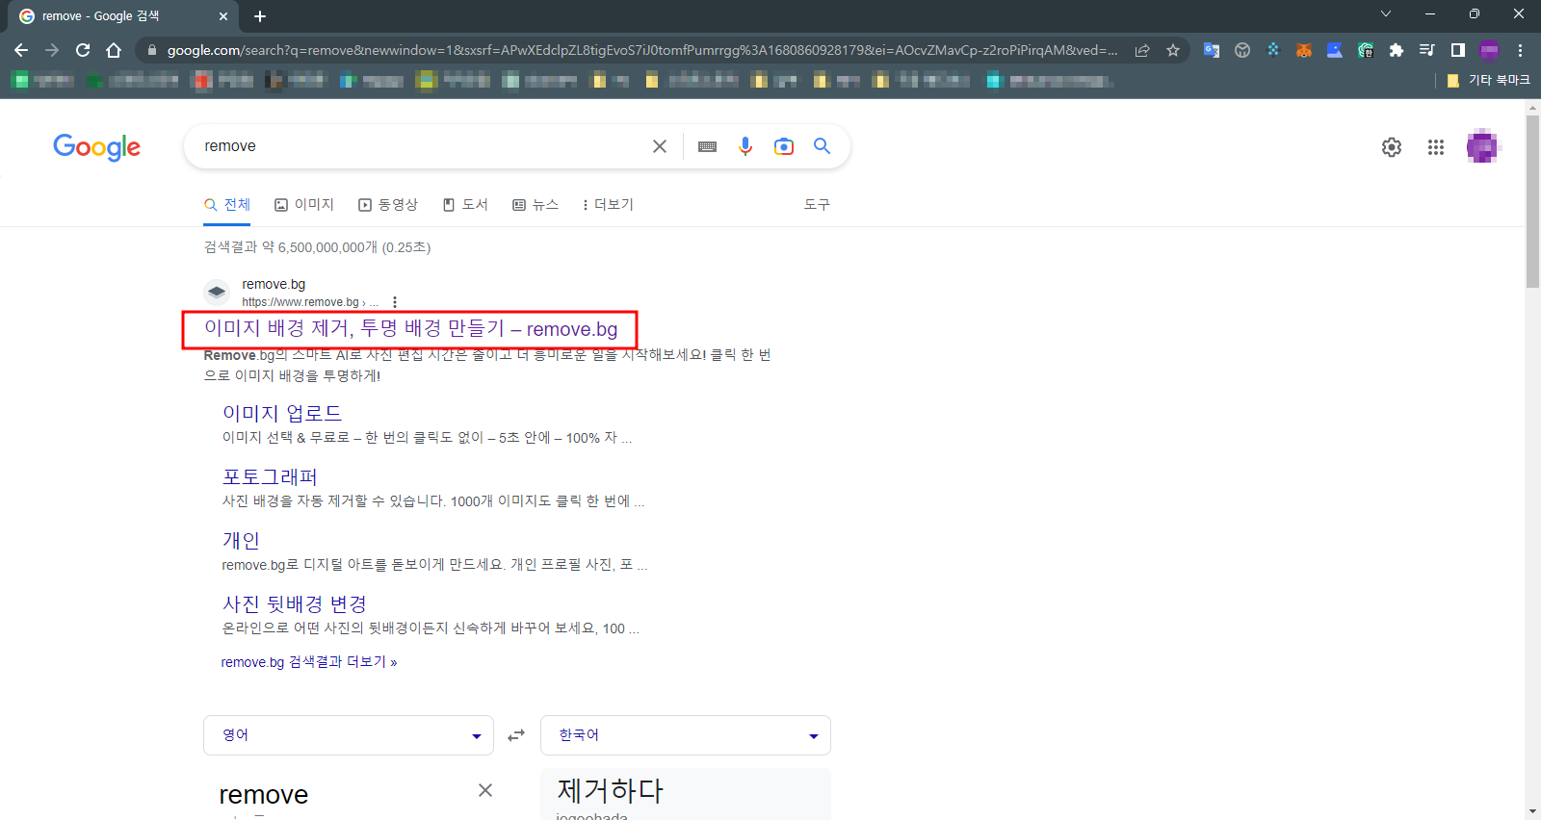1541x820 pixels.
Task: Open the 개인 sitelink
Action: tap(241, 540)
